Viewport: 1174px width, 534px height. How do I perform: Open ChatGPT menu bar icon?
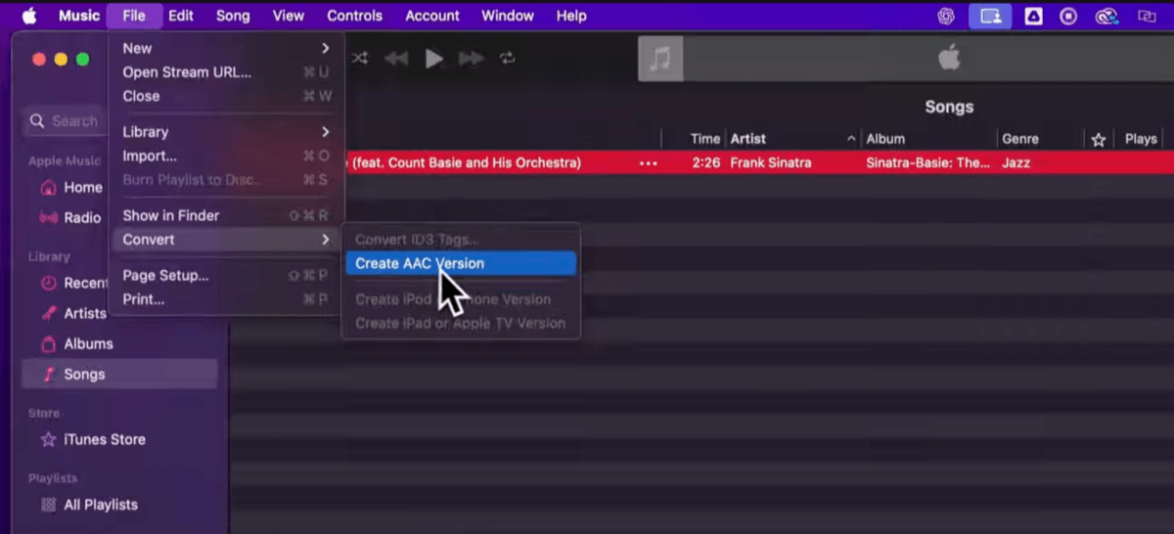[946, 16]
